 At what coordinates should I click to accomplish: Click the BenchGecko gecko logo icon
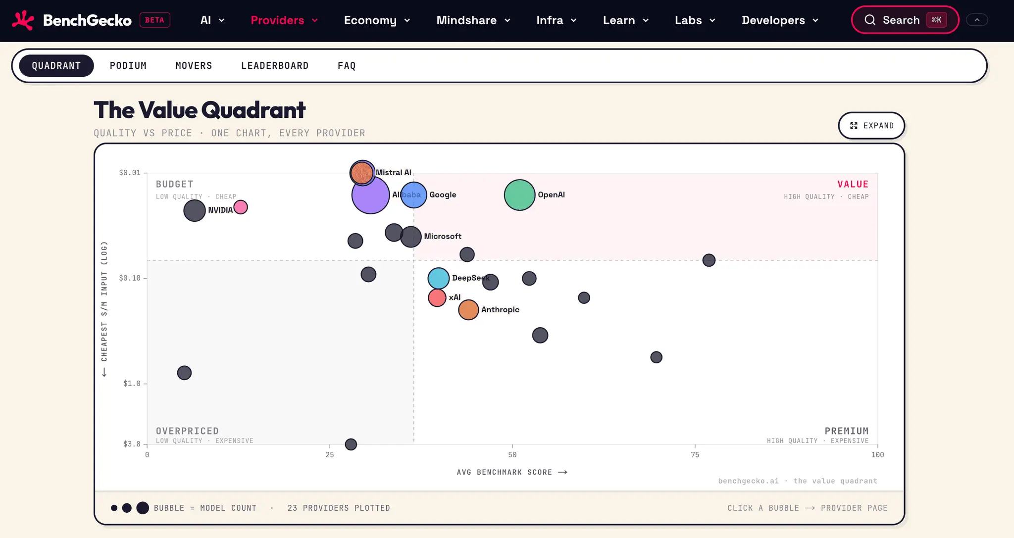coord(23,20)
